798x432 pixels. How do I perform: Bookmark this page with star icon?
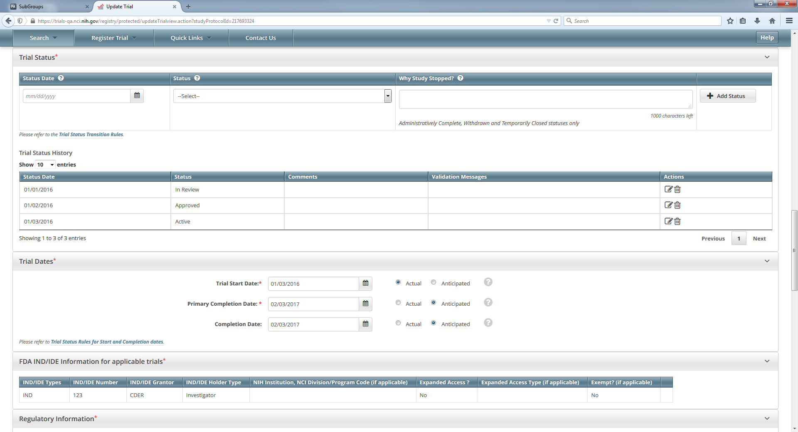coord(730,21)
